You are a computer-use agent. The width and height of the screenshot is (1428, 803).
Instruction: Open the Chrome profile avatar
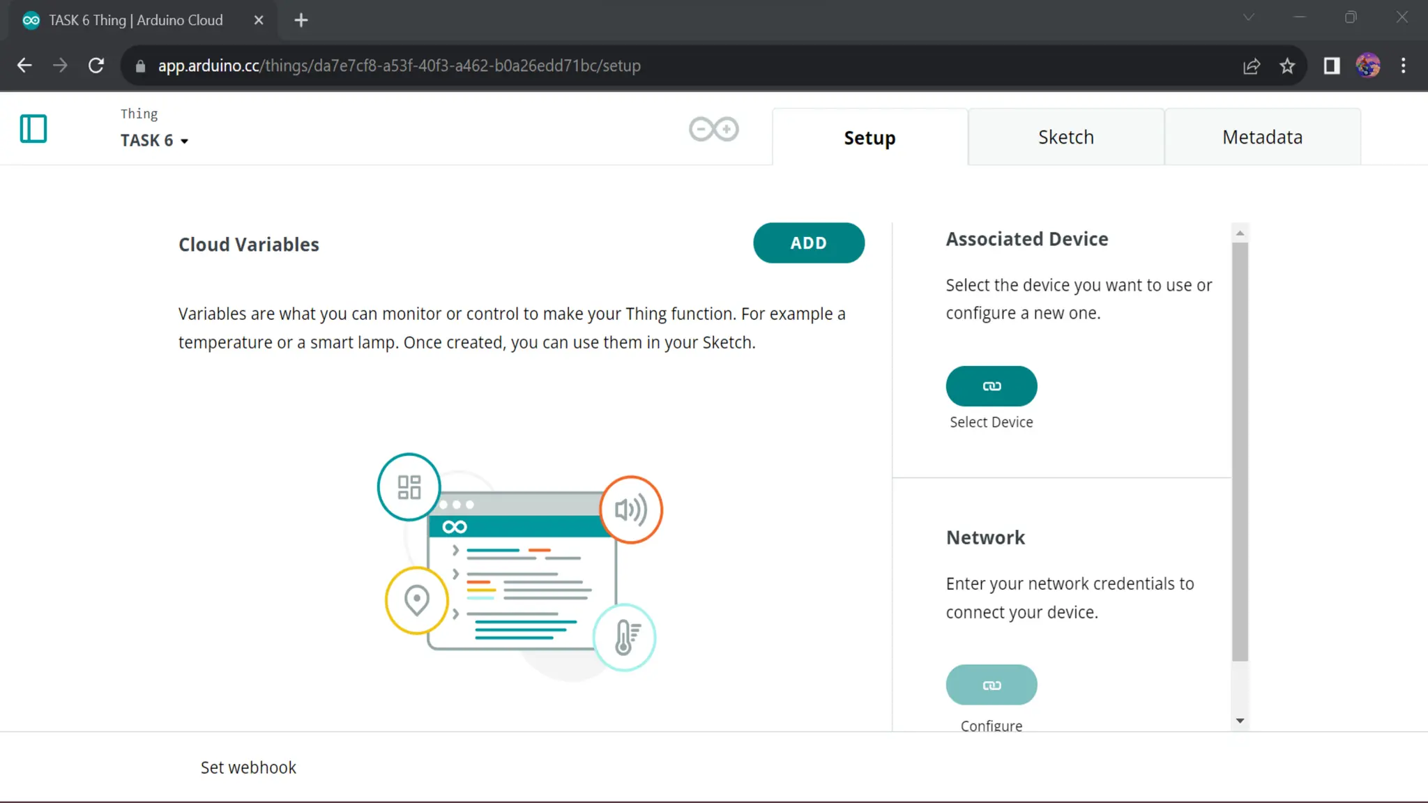tap(1367, 66)
